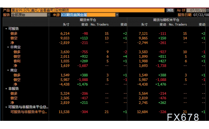Click the change value +269
Screen dimensions: 209x129
tap(84, 61)
